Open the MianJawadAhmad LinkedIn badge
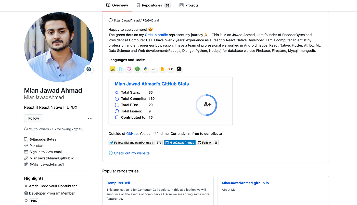357x205 pixels. coord(180,143)
